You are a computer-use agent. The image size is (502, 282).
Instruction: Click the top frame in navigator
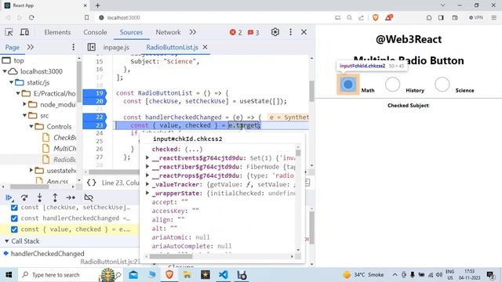coord(19,60)
